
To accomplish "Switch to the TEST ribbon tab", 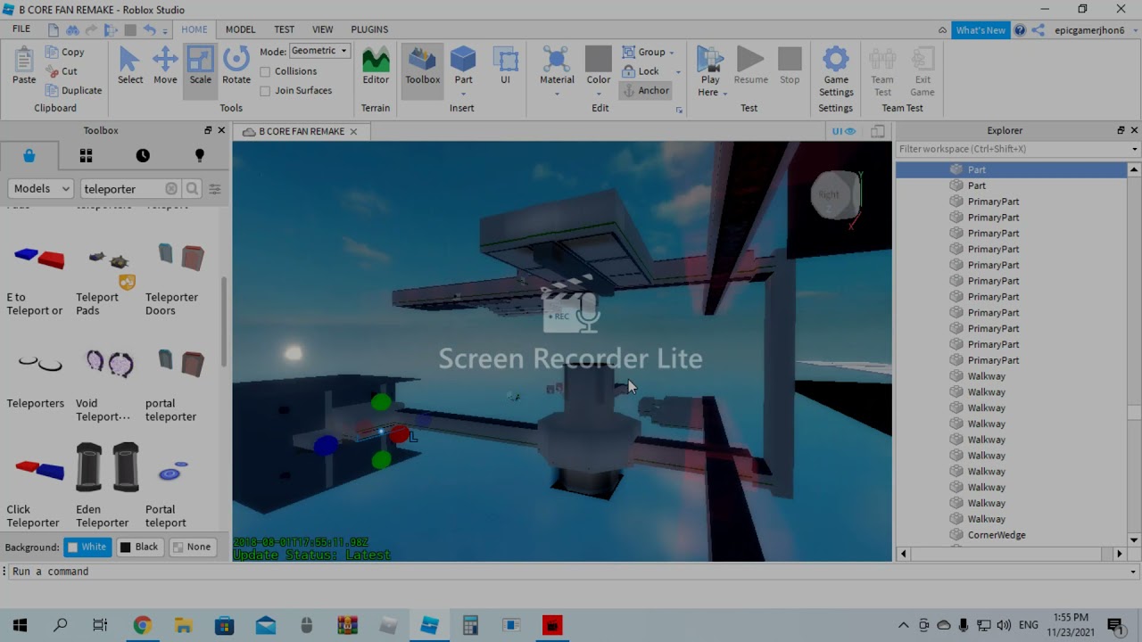I will click(284, 29).
